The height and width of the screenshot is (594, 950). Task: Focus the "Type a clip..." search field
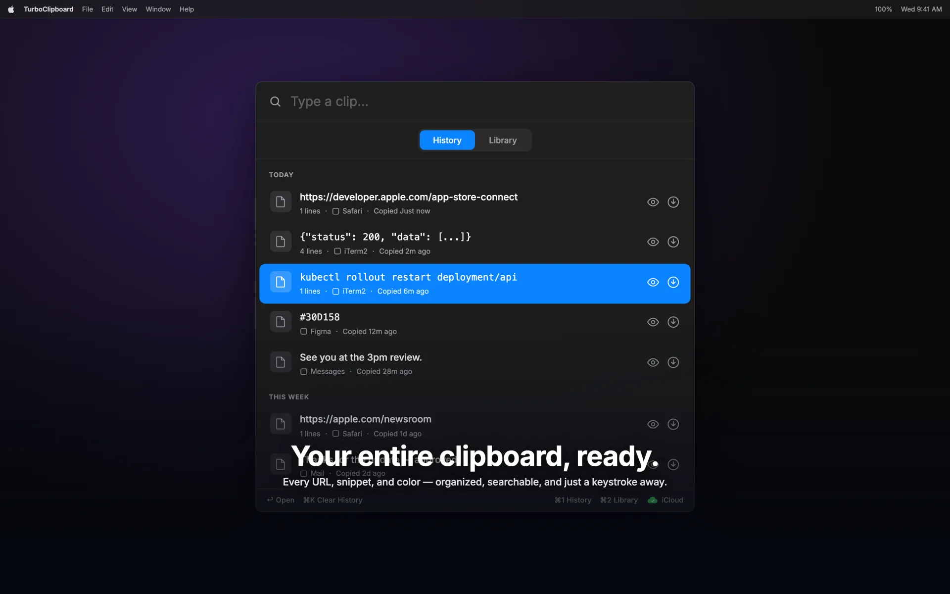pyautogui.click(x=475, y=101)
